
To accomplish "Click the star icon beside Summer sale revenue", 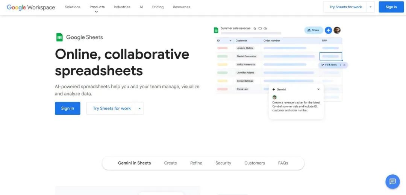I will (x=255, y=28).
